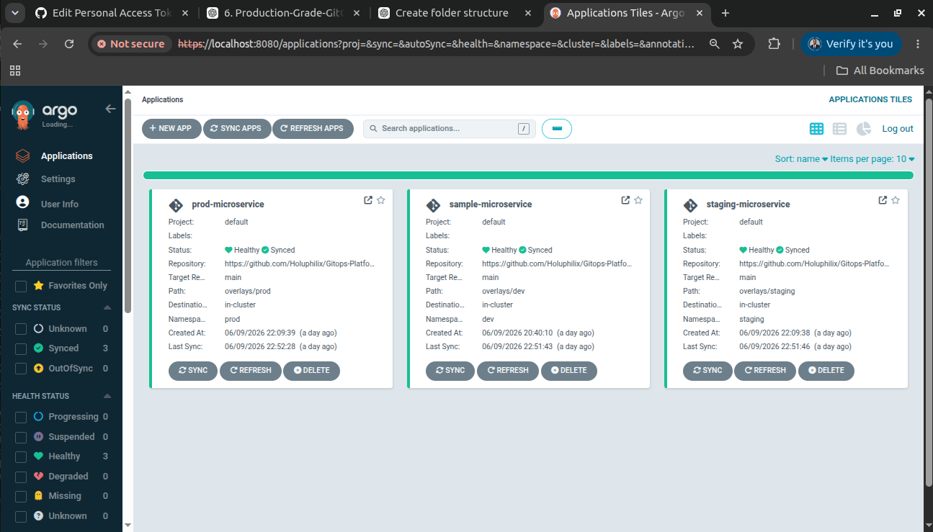Check the Synced filter checkbox
This screenshot has width=933, height=532.
tap(21, 349)
